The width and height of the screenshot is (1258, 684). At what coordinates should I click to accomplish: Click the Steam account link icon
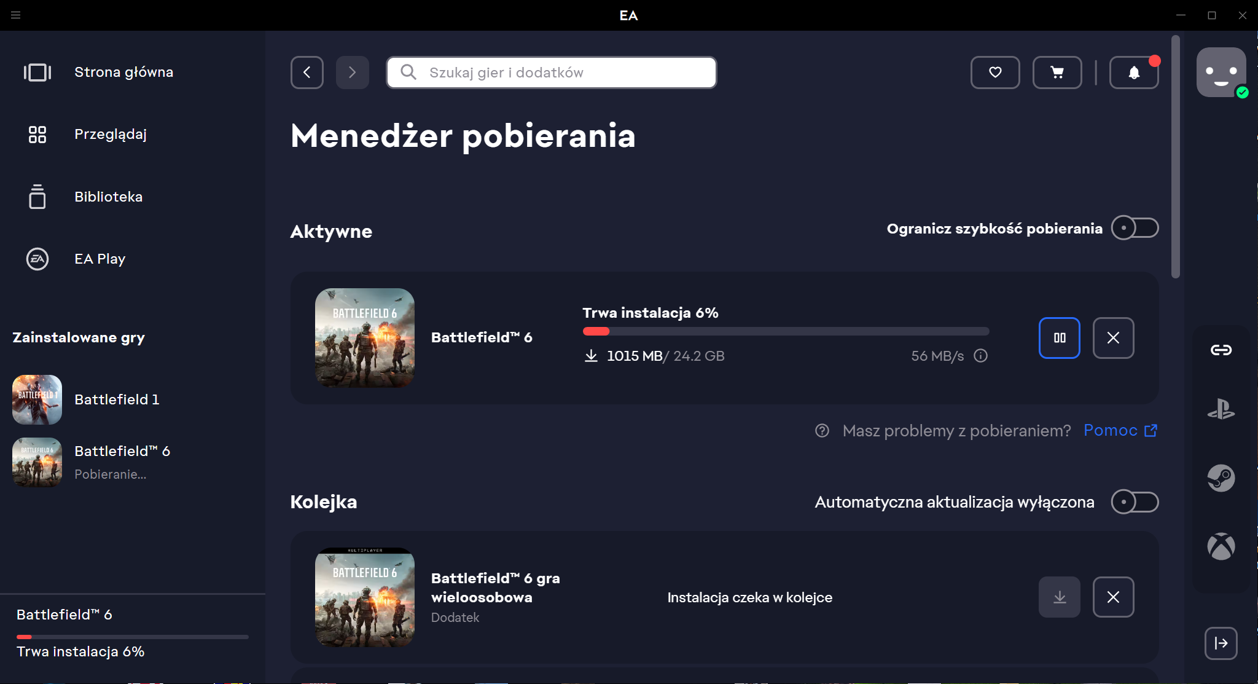coord(1221,478)
